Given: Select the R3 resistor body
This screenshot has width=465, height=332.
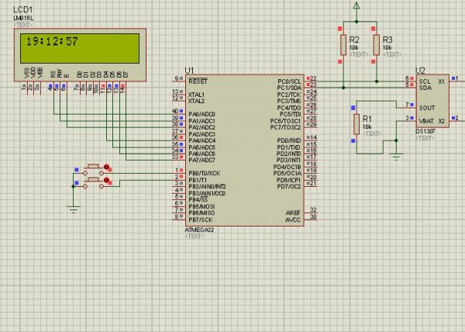Looking at the screenshot, I should pyautogui.click(x=377, y=45).
